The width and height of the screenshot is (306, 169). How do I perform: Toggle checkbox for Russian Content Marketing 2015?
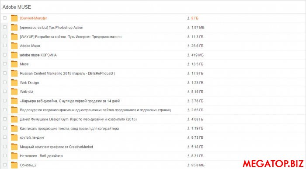coord(5,73)
